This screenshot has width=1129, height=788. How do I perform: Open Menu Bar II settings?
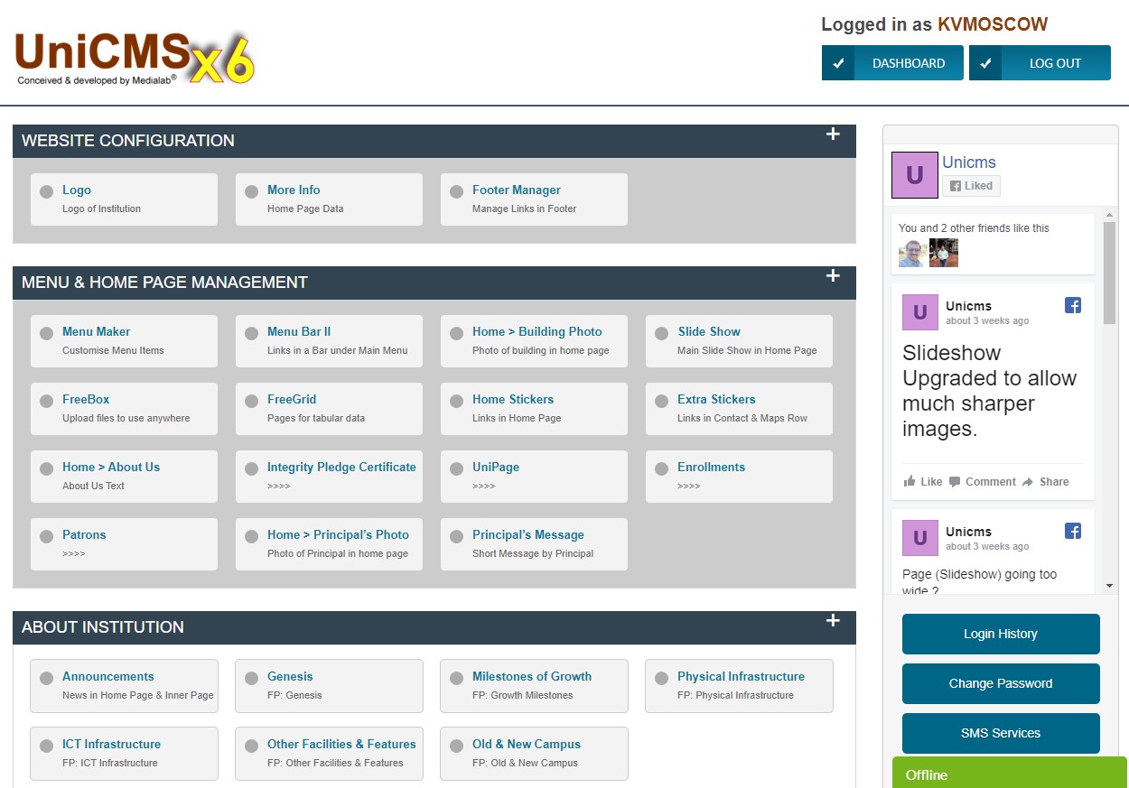[x=329, y=341]
